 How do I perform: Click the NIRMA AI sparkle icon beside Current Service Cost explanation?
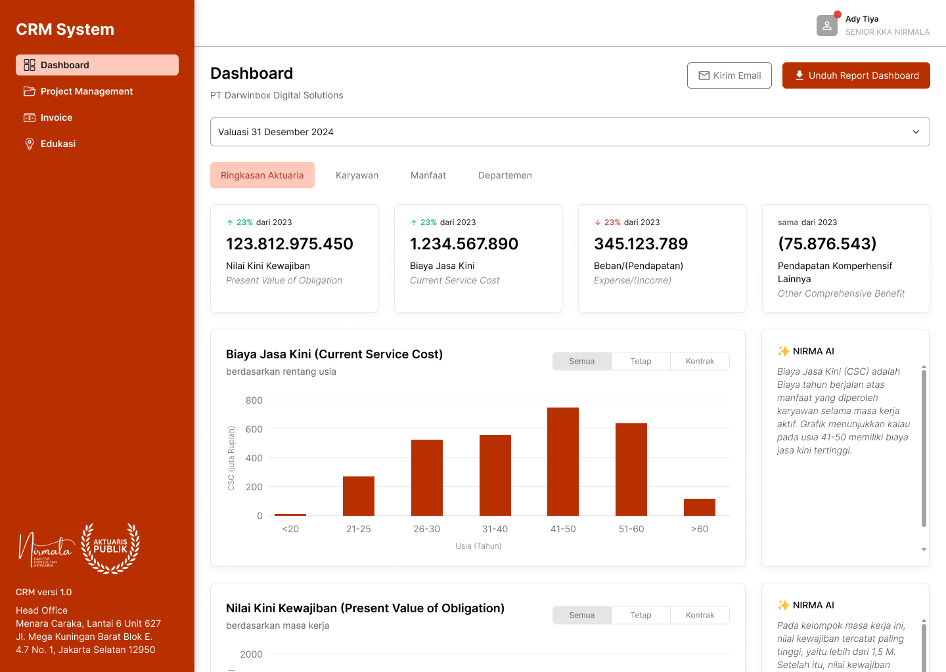pos(784,350)
